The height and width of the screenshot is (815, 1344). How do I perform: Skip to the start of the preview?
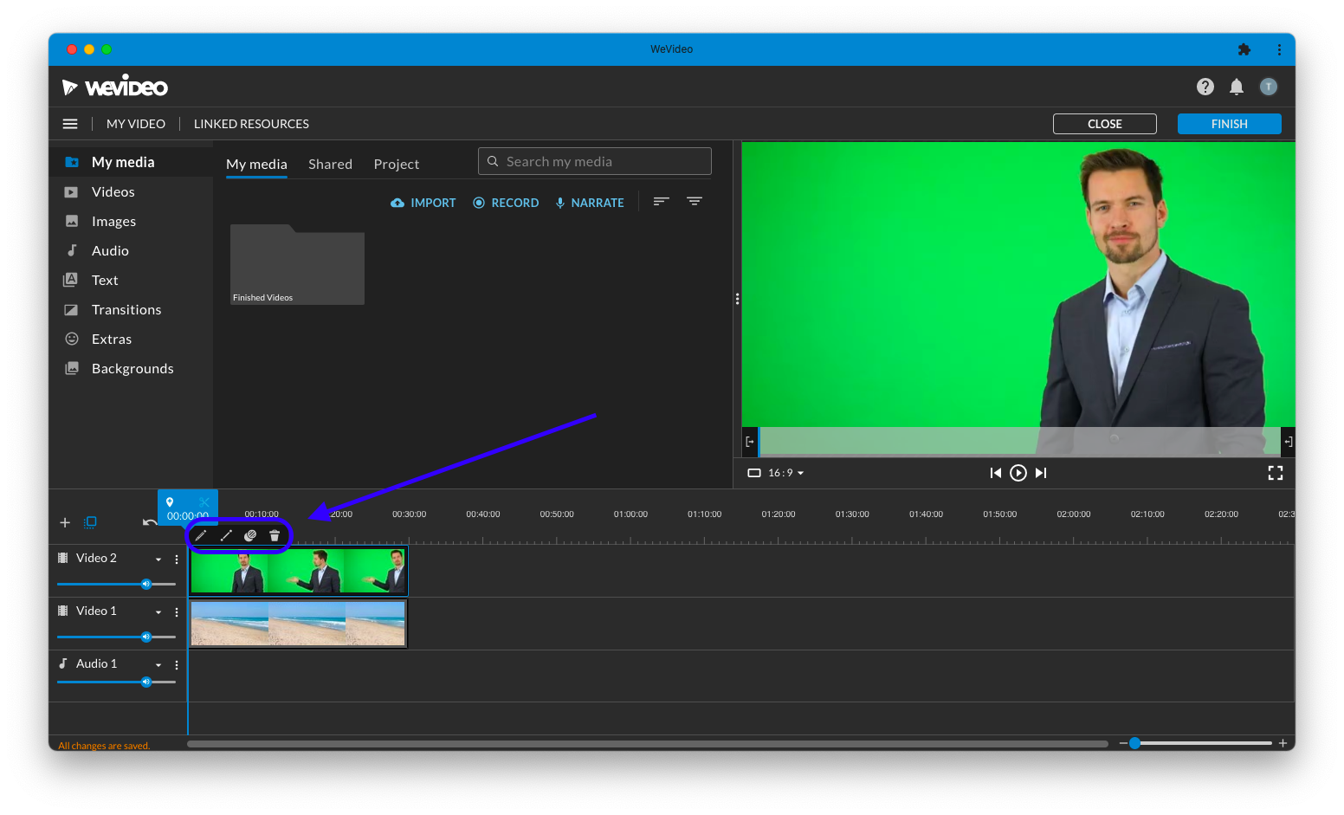point(996,473)
